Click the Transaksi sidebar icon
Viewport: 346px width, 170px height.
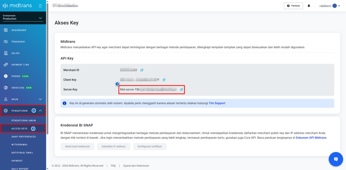[x=6, y=41]
